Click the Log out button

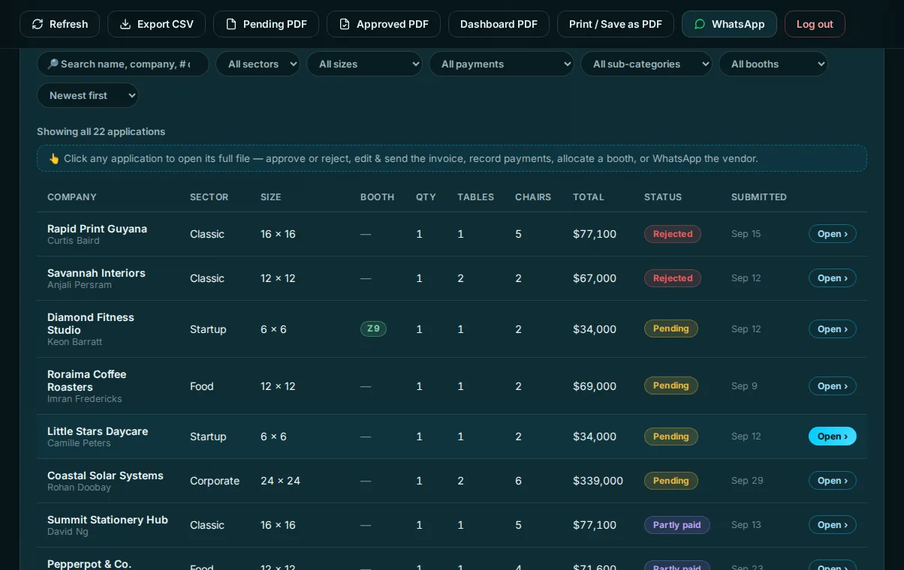tap(815, 24)
